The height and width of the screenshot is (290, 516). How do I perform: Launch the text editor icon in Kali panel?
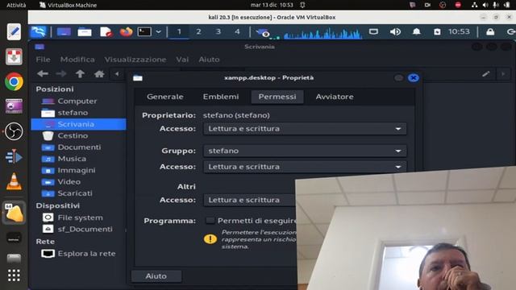click(106, 32)
